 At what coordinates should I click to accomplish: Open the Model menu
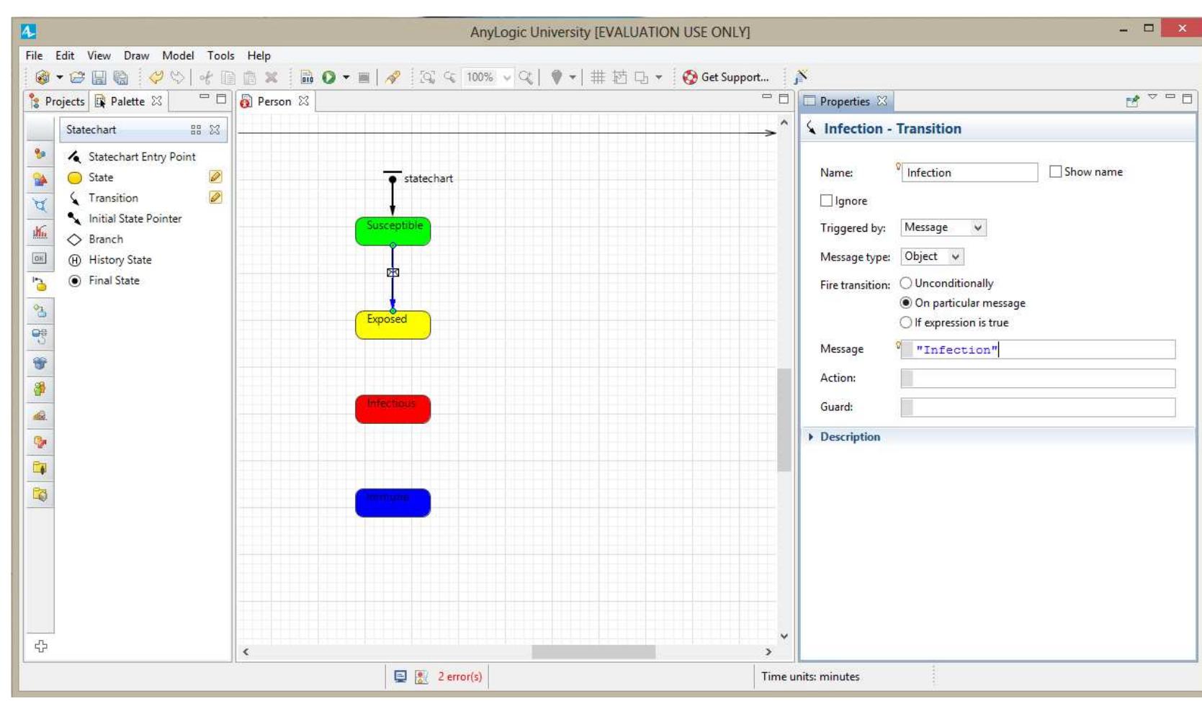(x=178, y=55)
